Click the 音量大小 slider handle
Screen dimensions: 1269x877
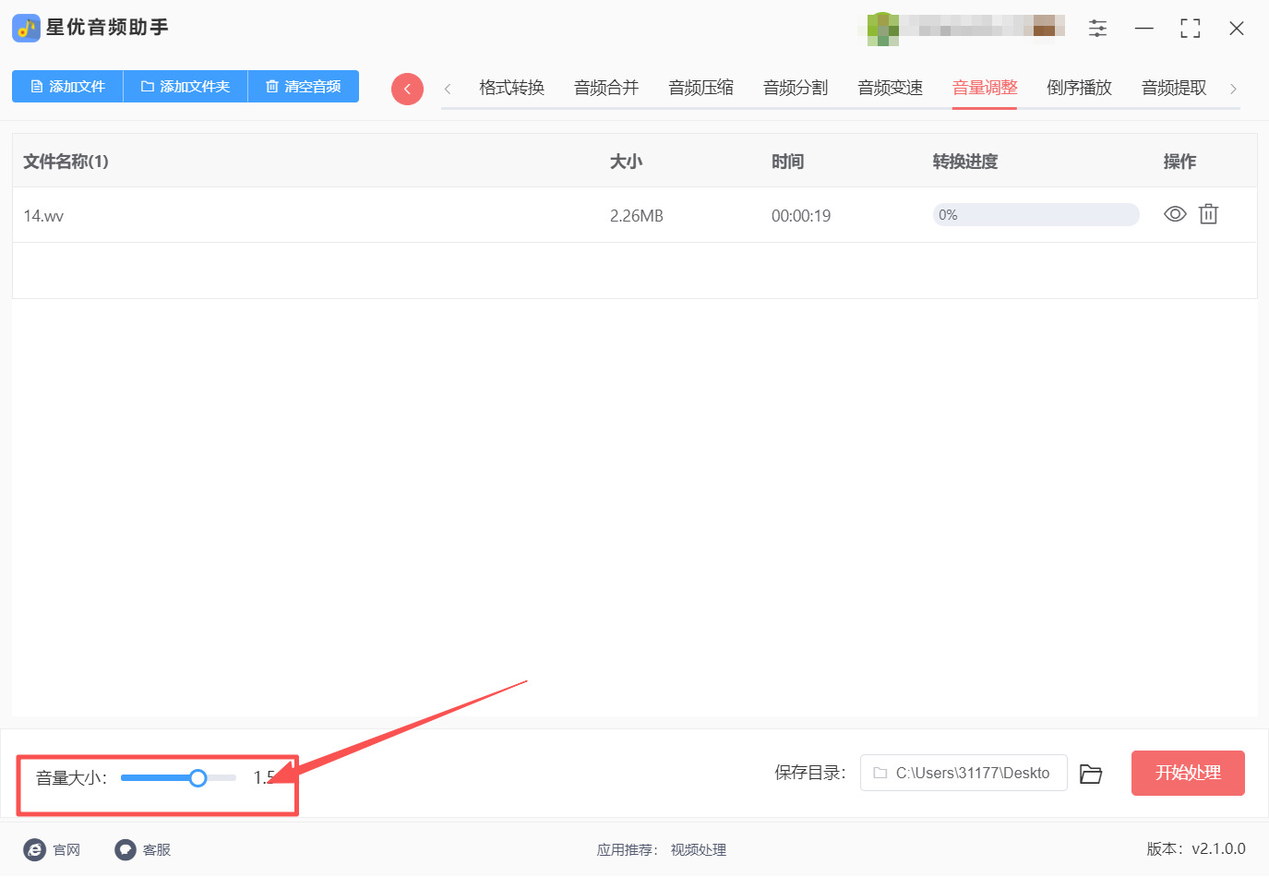click(198, 778)
